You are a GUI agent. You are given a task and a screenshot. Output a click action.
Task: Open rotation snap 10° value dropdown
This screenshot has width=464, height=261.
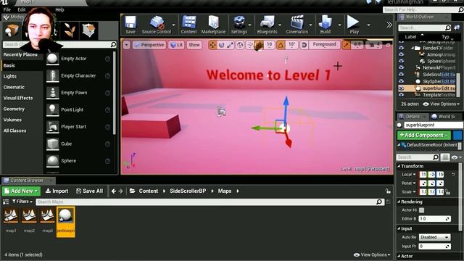click(x=291, y=45)
